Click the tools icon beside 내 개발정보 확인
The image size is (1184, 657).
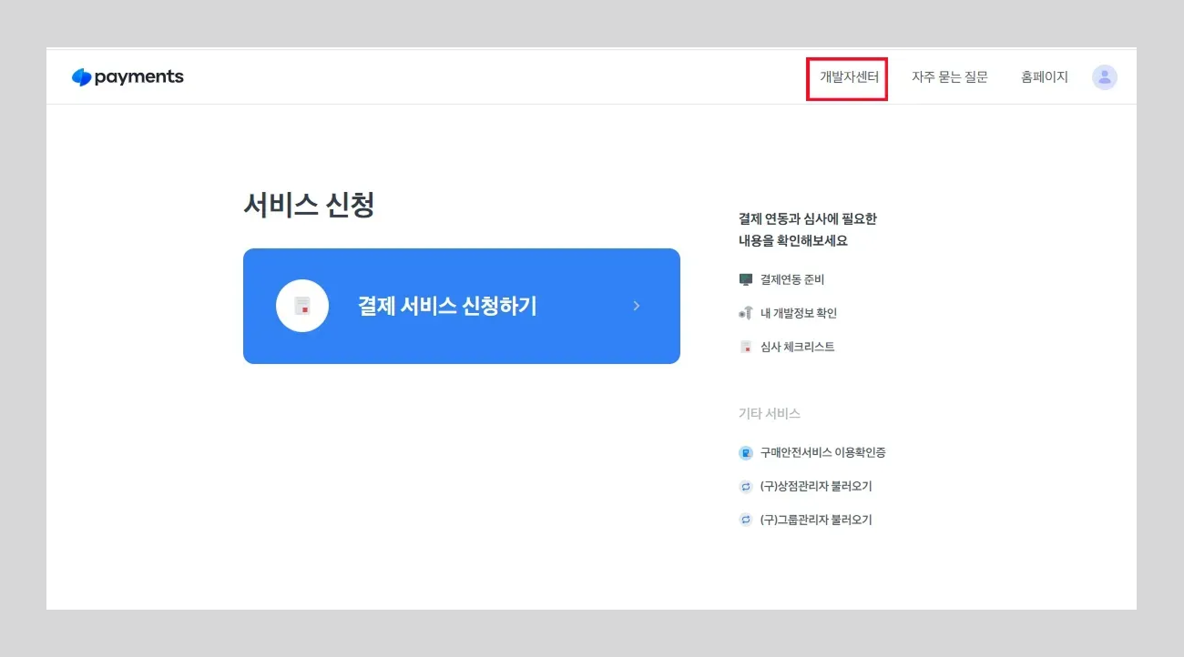pyautogui.click(x=746, y=313)
